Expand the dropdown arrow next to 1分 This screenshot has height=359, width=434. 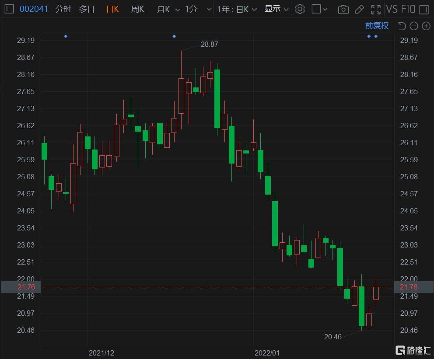coord(209,10)
